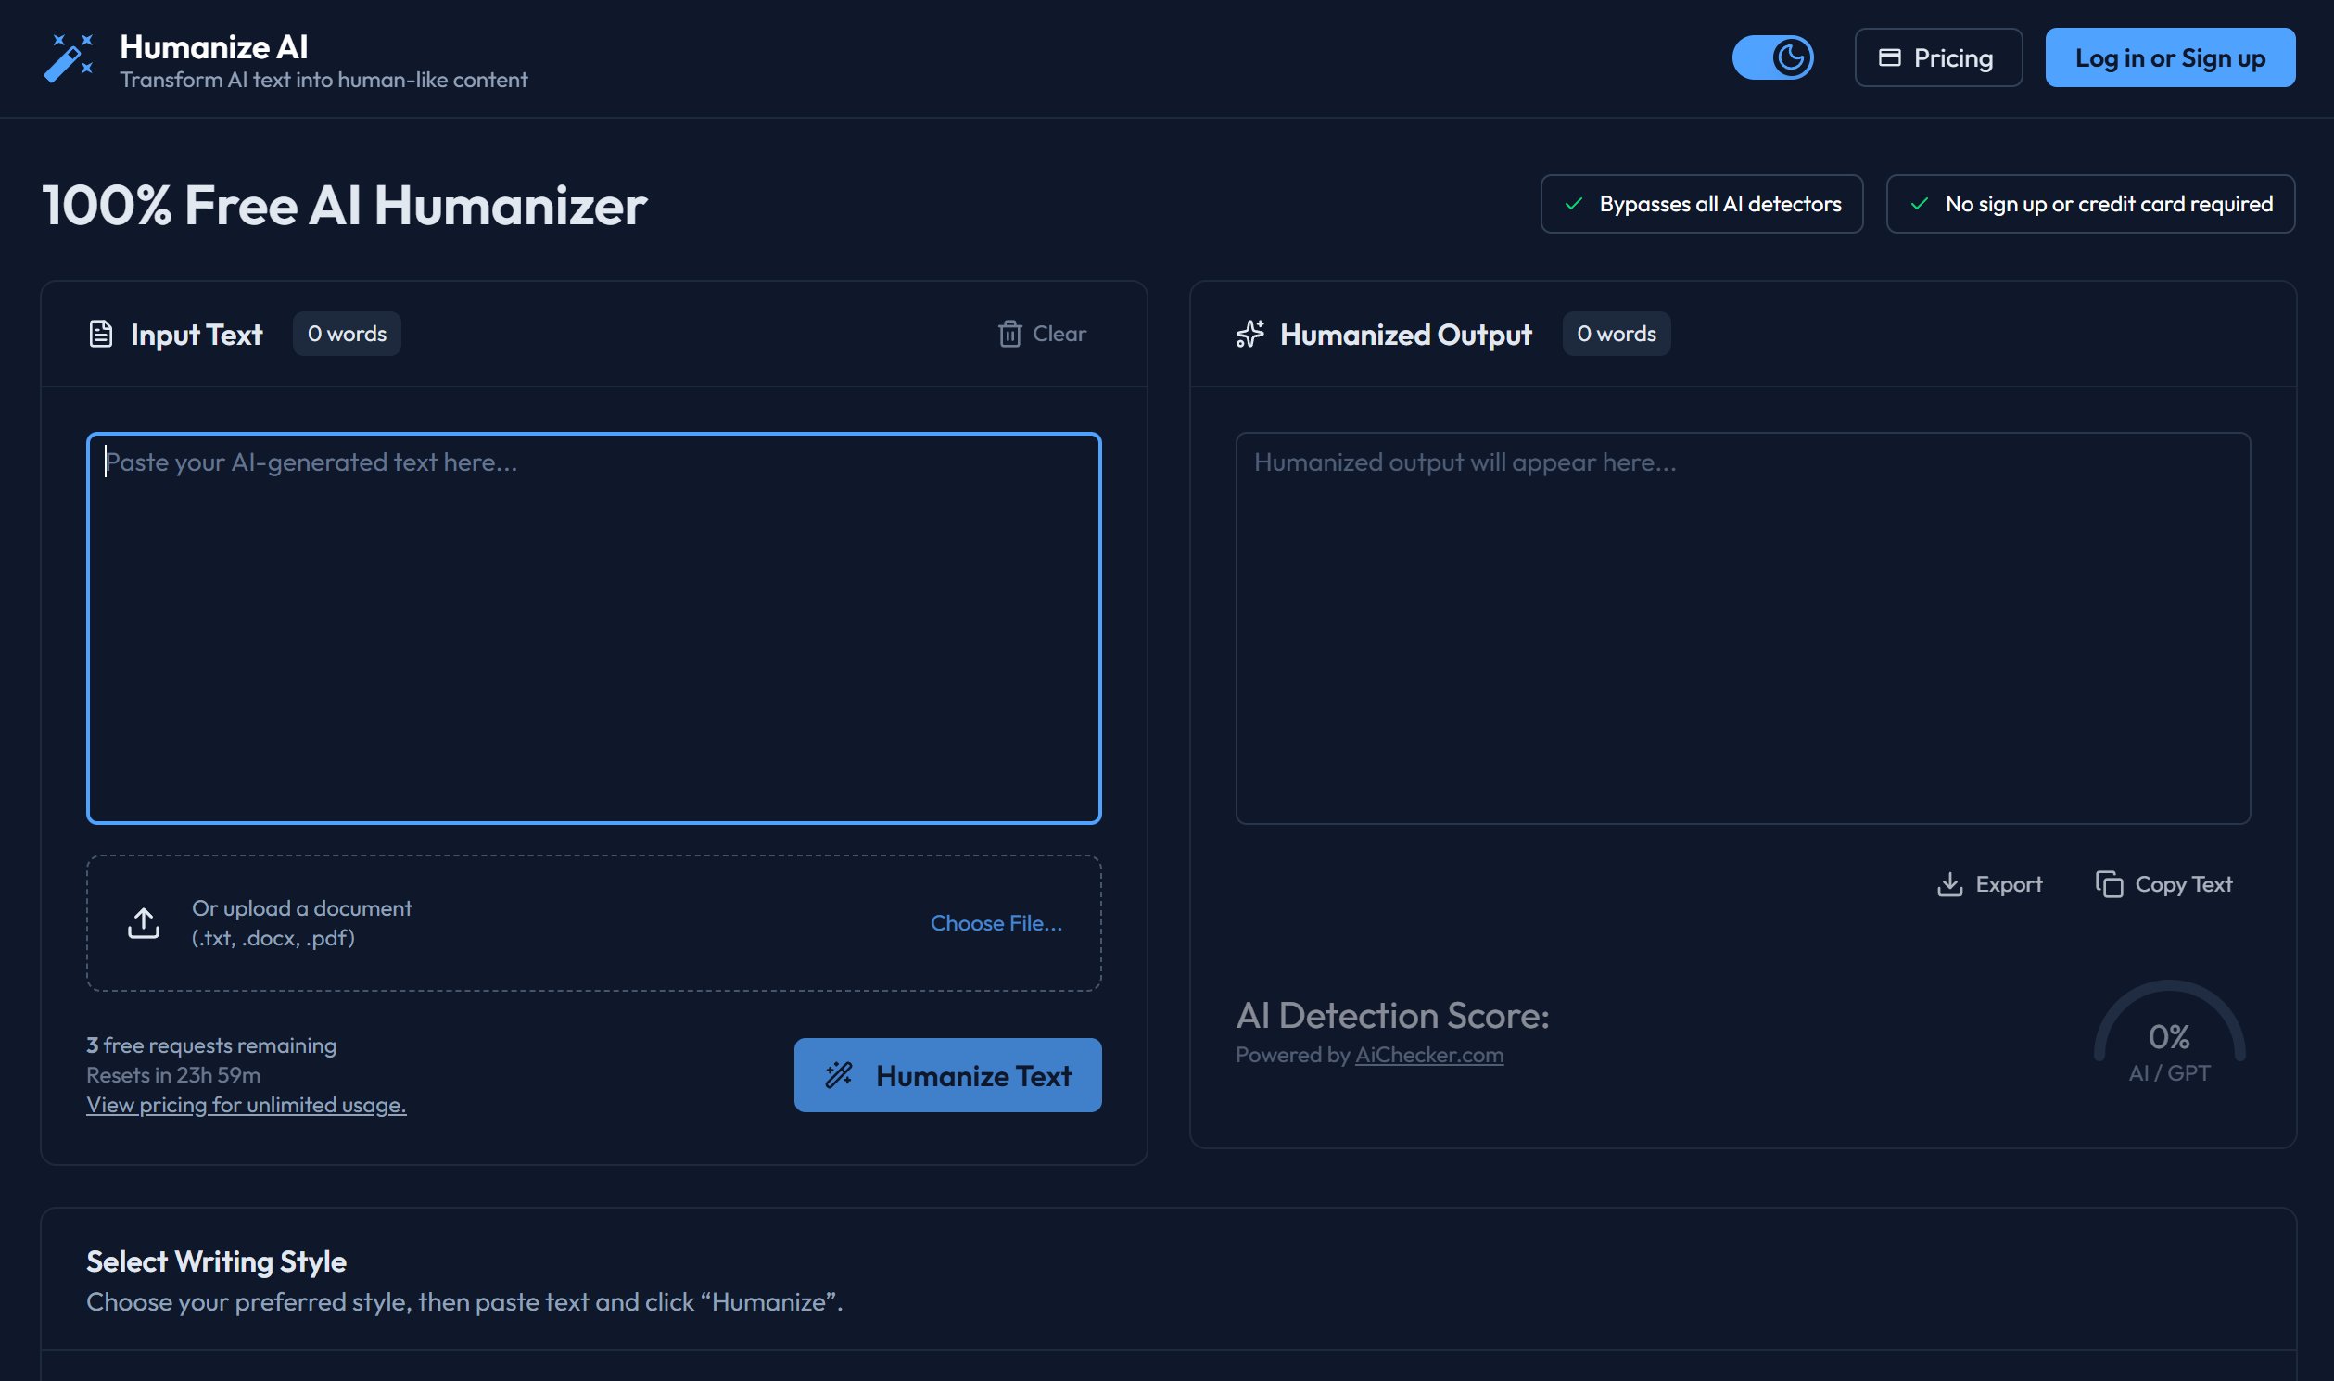Open the Pricing page
Image resolution: width=2334 pixels, height=1381 pixels.
pos(1937,57)
